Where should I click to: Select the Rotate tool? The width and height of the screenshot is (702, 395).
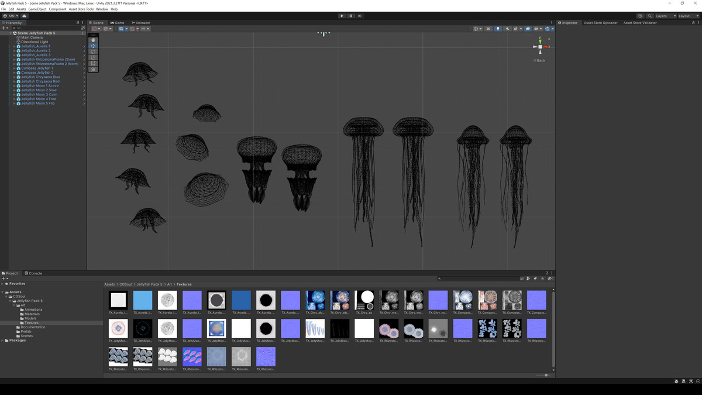tap(93, 51)
